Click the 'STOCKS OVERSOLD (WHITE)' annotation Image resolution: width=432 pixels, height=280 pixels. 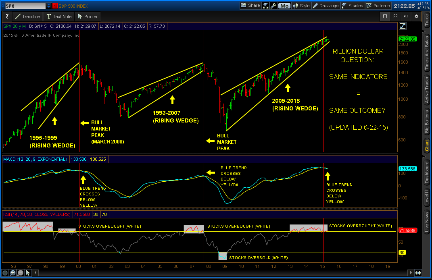pyautogui.click(x=259, y=258)
